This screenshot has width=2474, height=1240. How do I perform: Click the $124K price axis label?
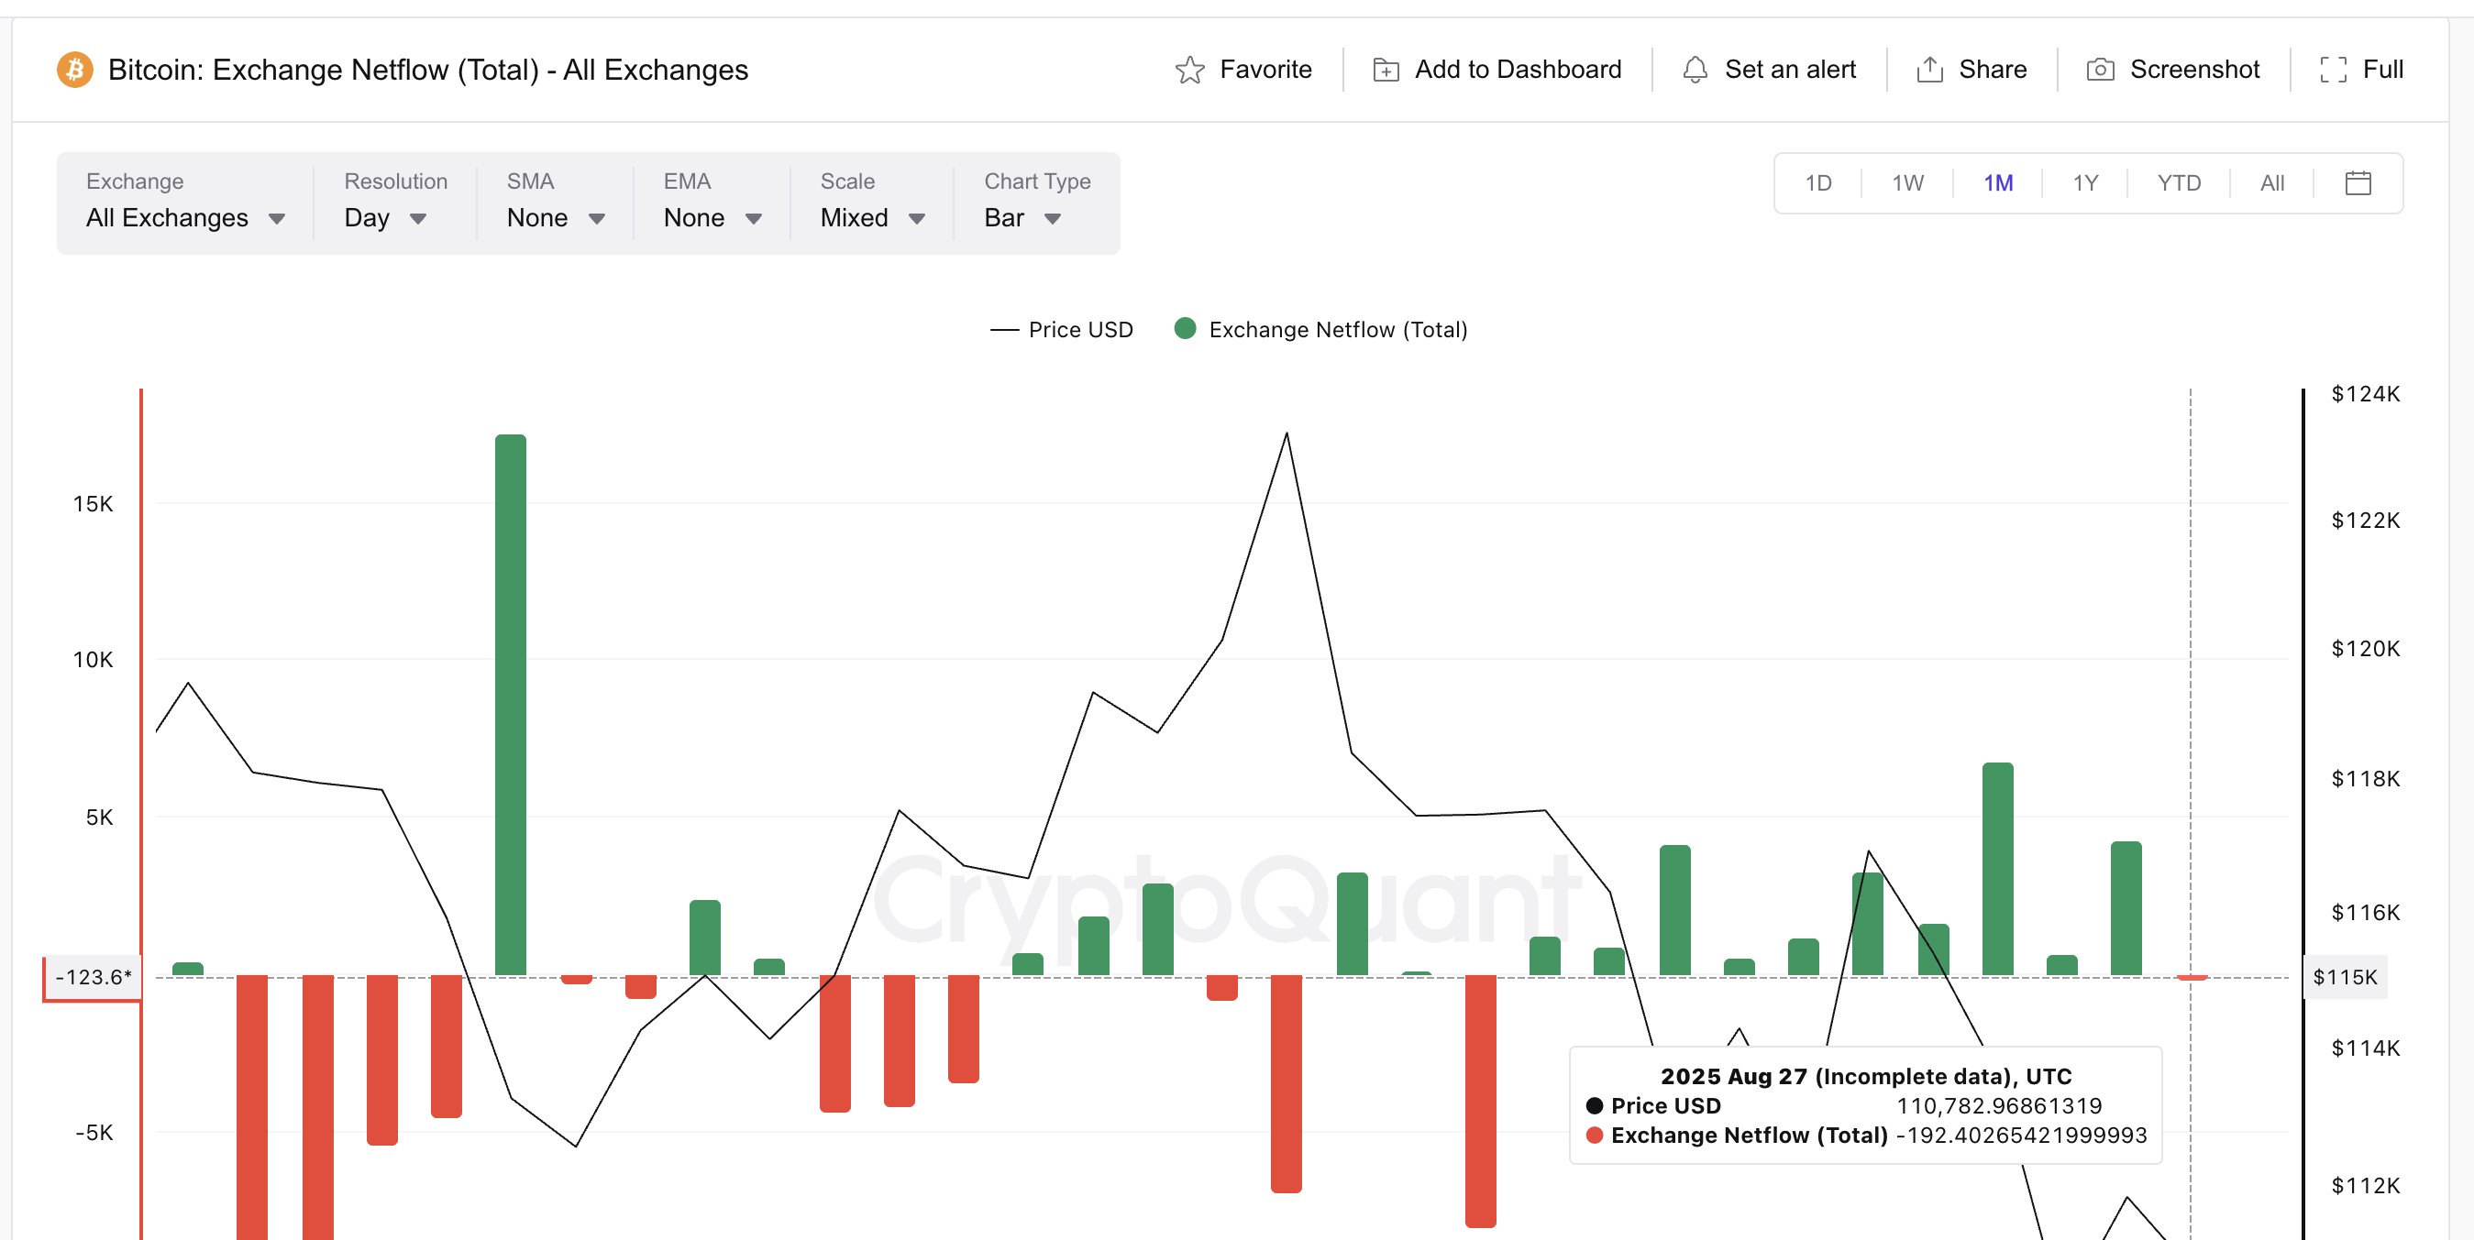[x=2365, y=393]
